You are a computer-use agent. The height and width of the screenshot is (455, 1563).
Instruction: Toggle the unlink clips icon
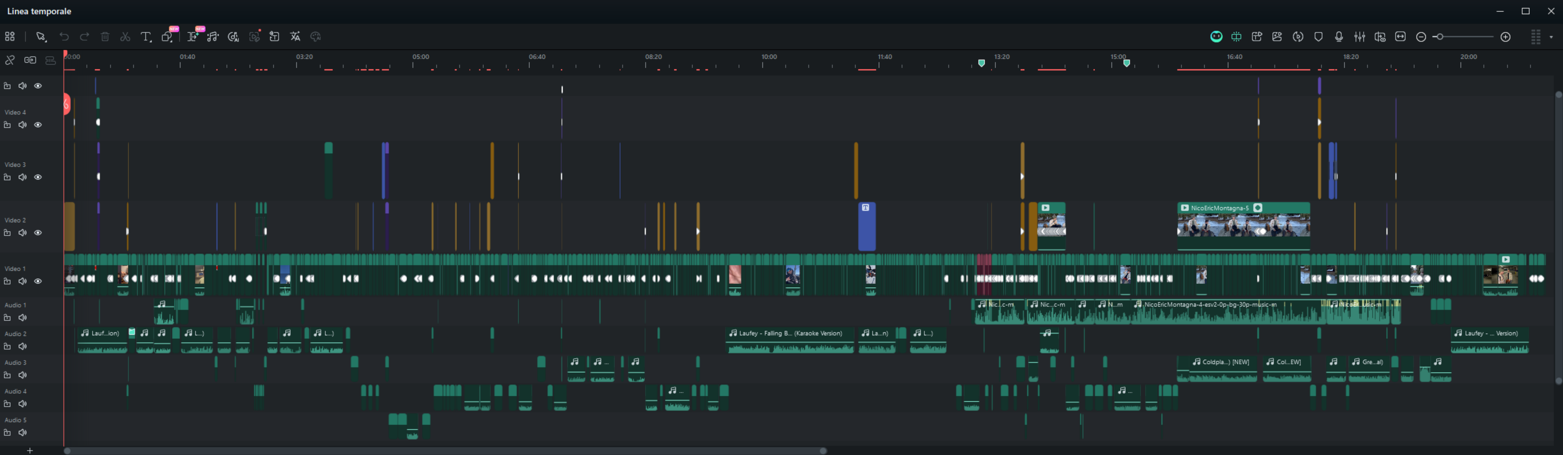(10, 60)
